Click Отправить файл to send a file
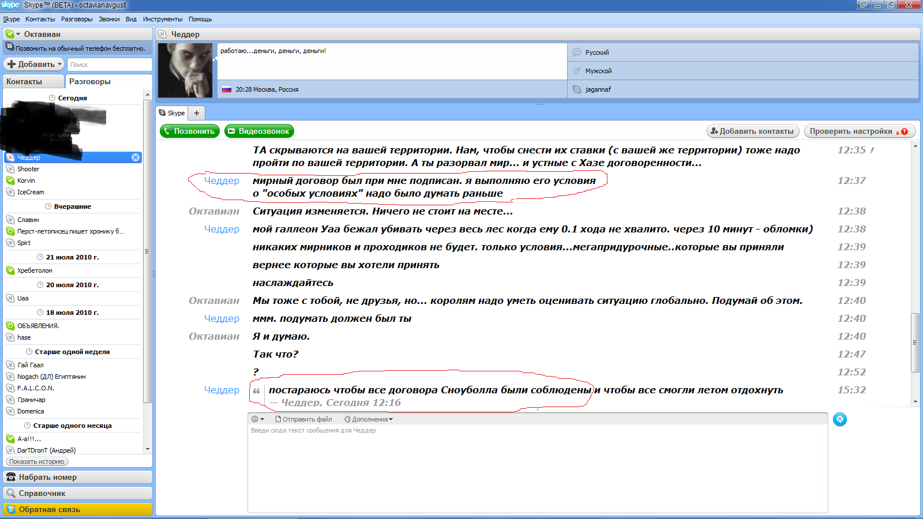This screenshot has width=923, height=519. (303, 419)
